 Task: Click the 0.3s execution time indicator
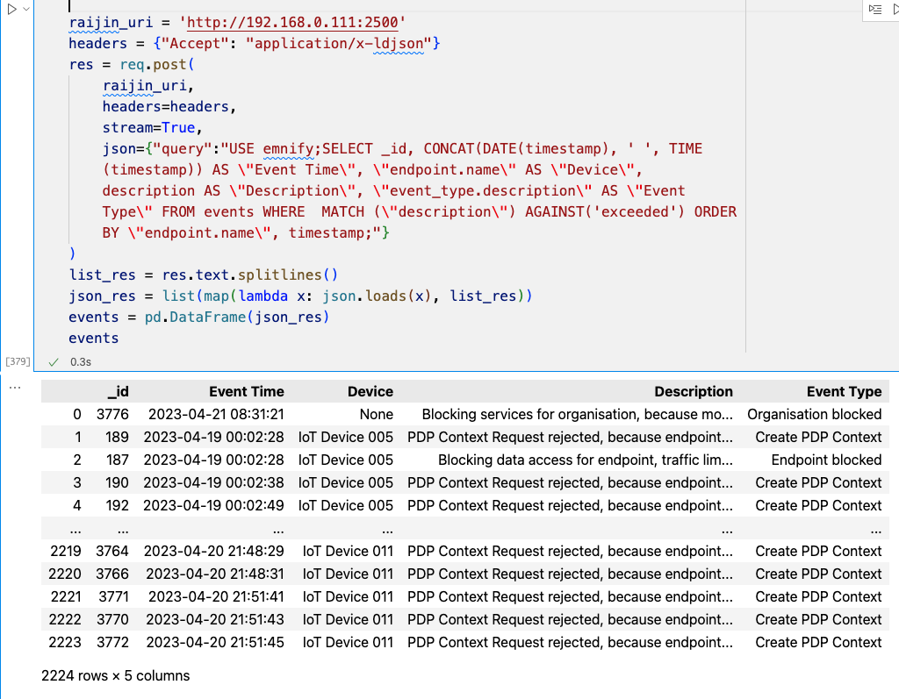pyautogui.click(x=81, y=361)
